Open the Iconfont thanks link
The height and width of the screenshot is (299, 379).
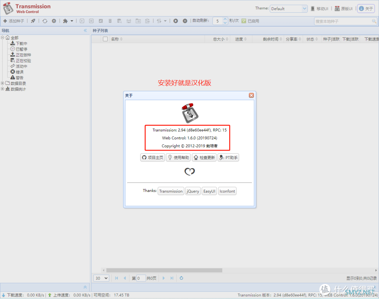pos(227,191)
